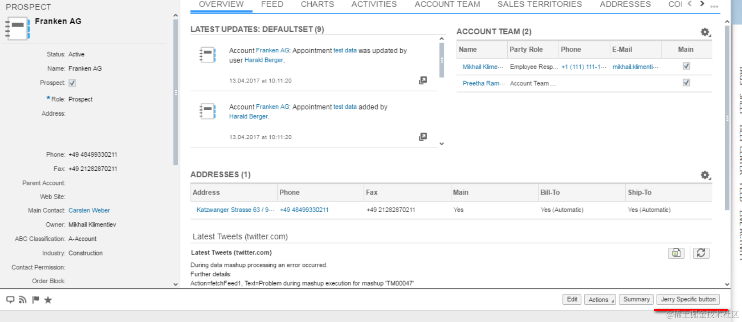Screen dimensions: 742x322
Task: Show more tabs with right chevron
Action: [702, 4]
